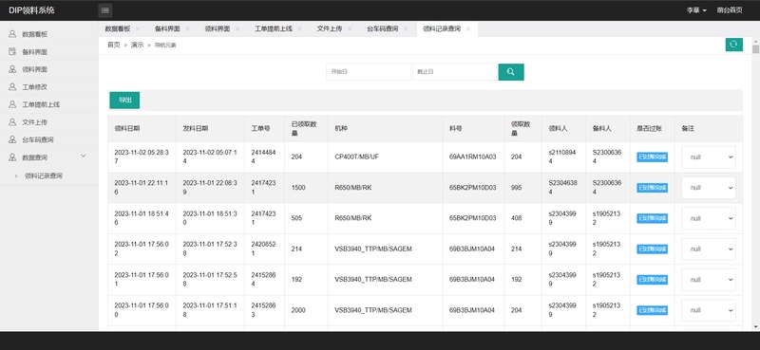Click 已过账 status badge in CP400T/MB/UF row
The image size is (760, 350).
coord(652,157)
